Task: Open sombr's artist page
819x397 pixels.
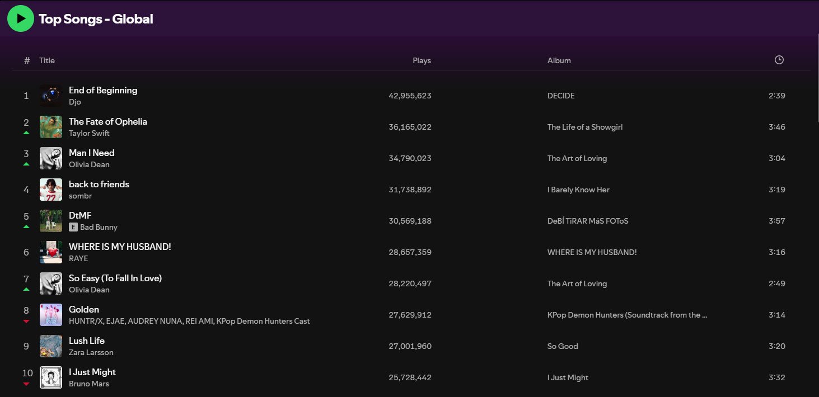Action: tap(80, 196)
